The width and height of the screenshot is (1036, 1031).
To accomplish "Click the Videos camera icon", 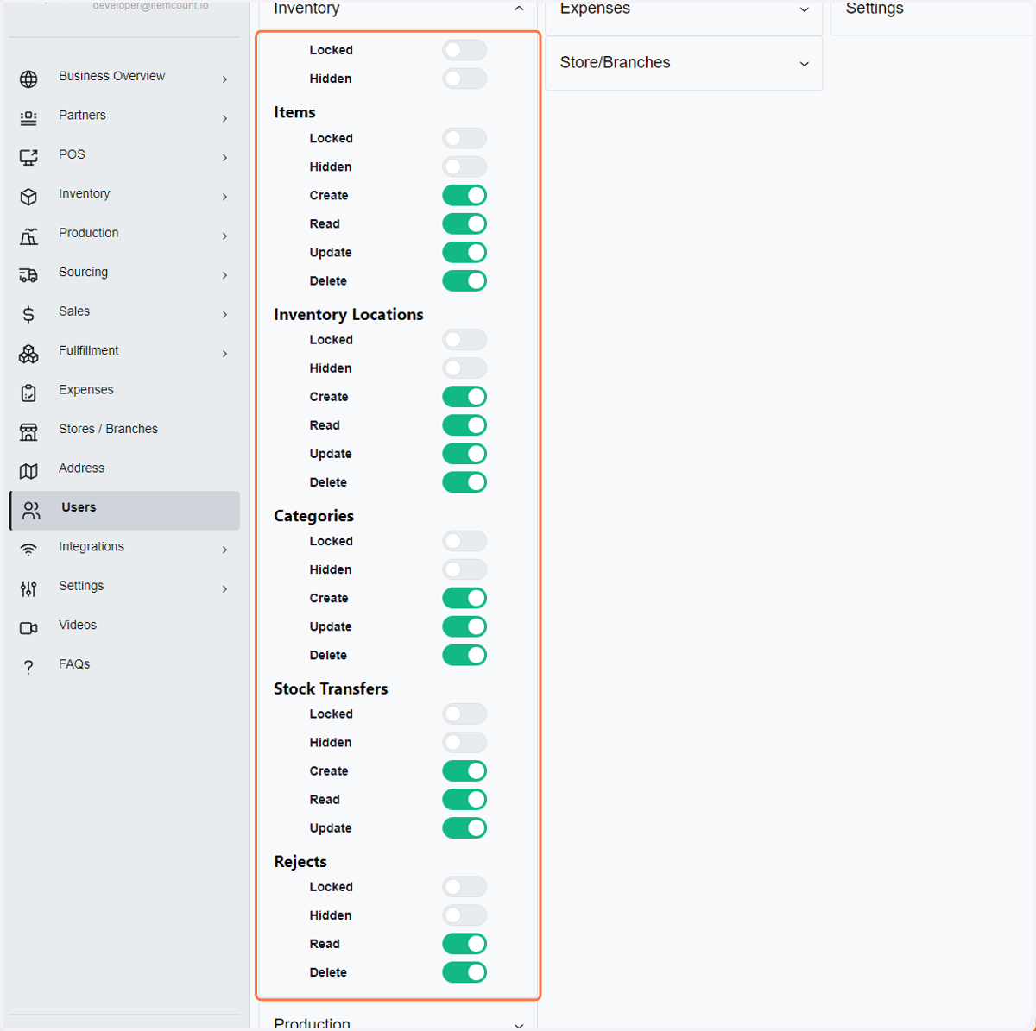I will [28, 628].
